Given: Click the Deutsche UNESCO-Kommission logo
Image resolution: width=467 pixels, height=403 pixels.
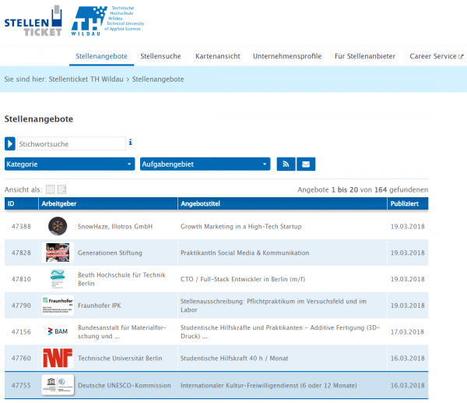Looking at the screenshot, I should click(x=58, y=385).
